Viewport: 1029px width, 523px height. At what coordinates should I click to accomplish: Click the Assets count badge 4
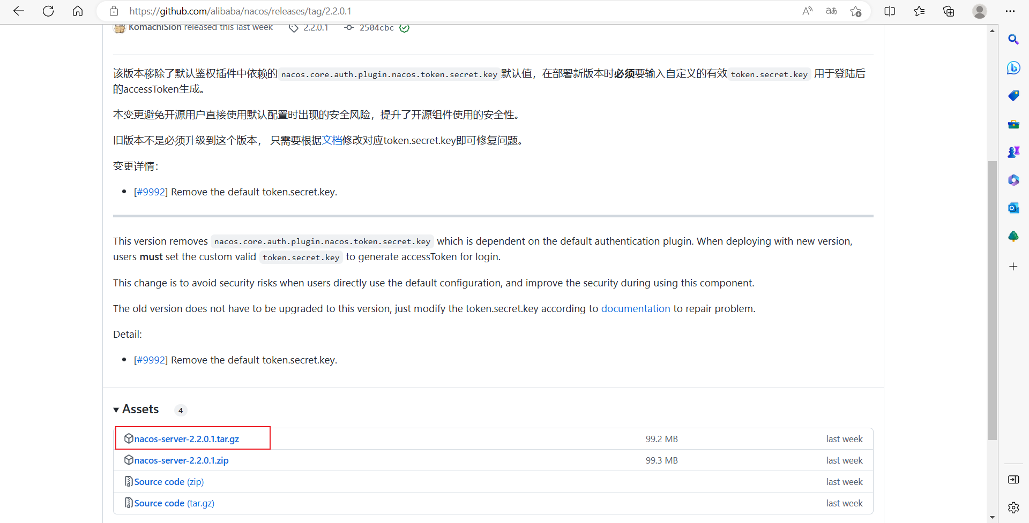click(x=181, y=411)
